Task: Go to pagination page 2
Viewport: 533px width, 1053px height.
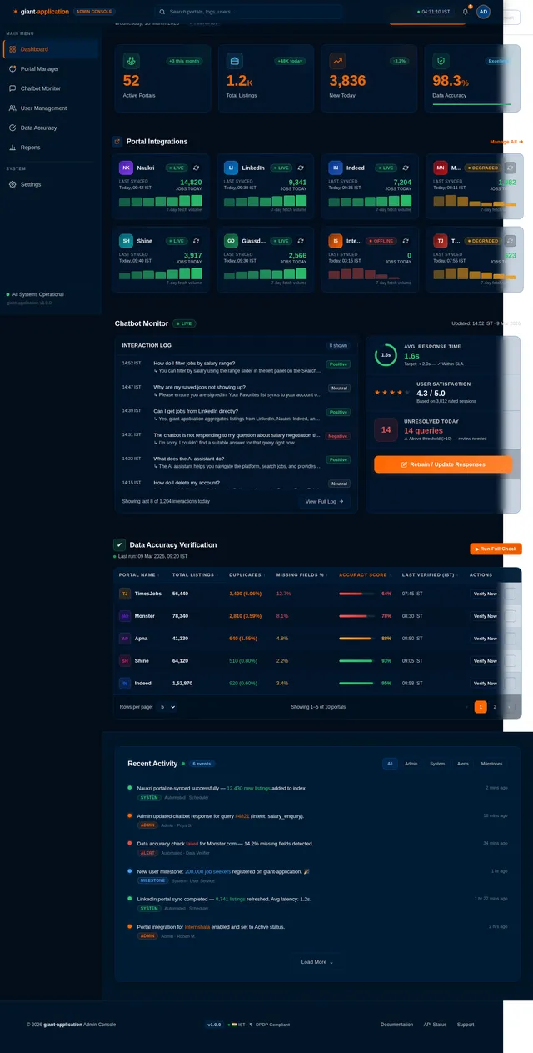Action: click(x=495, y=707)
